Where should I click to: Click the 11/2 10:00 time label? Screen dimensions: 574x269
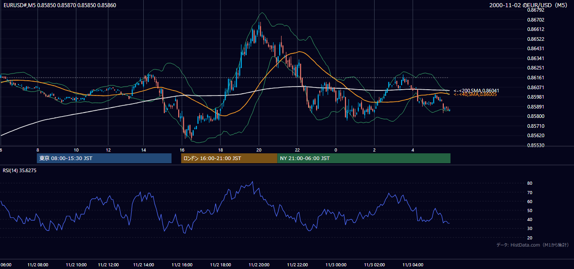[x=76, y=265]
